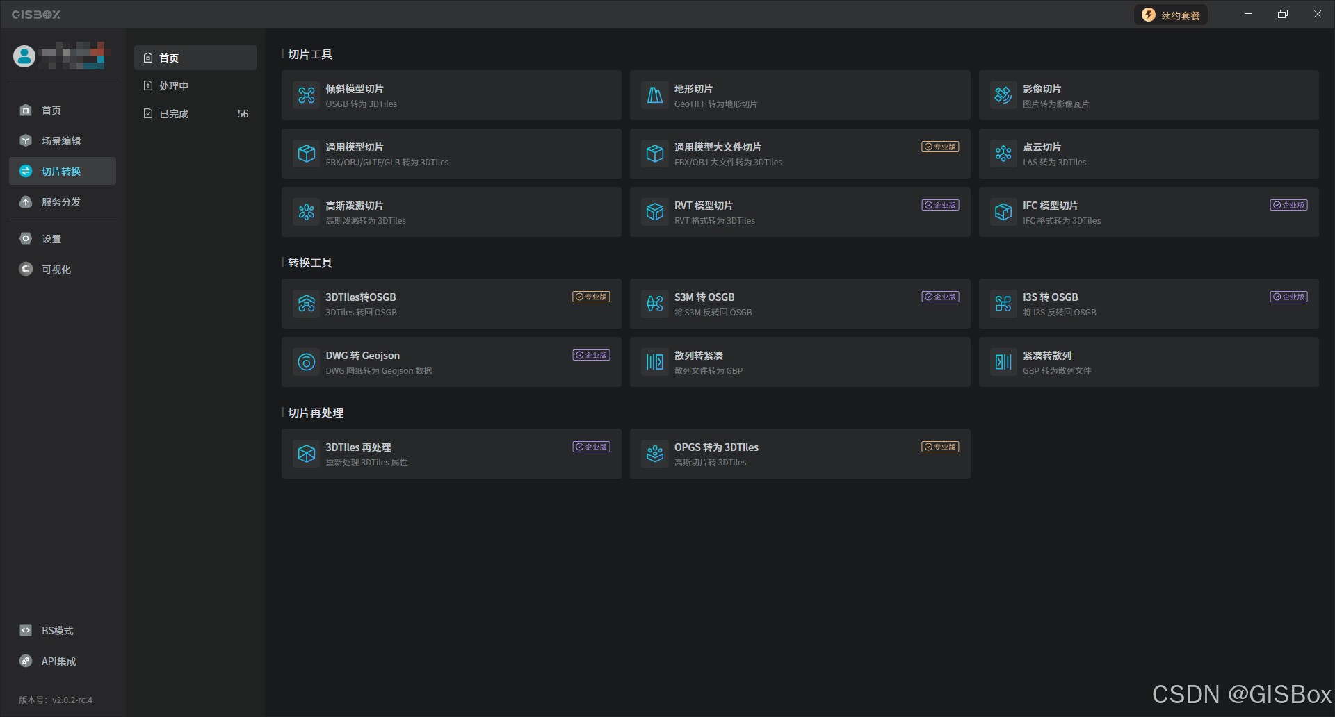Click 企业版 badge on IFC 模型切片
Screen dimensions: 1335x717
click(x=1288, y=205)
